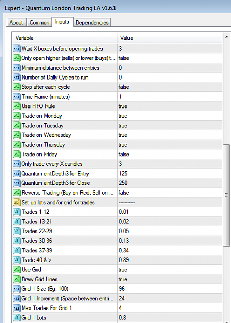Select the false value of Trade on Friday
231x323 pixels.
click(x=124, y=155)
